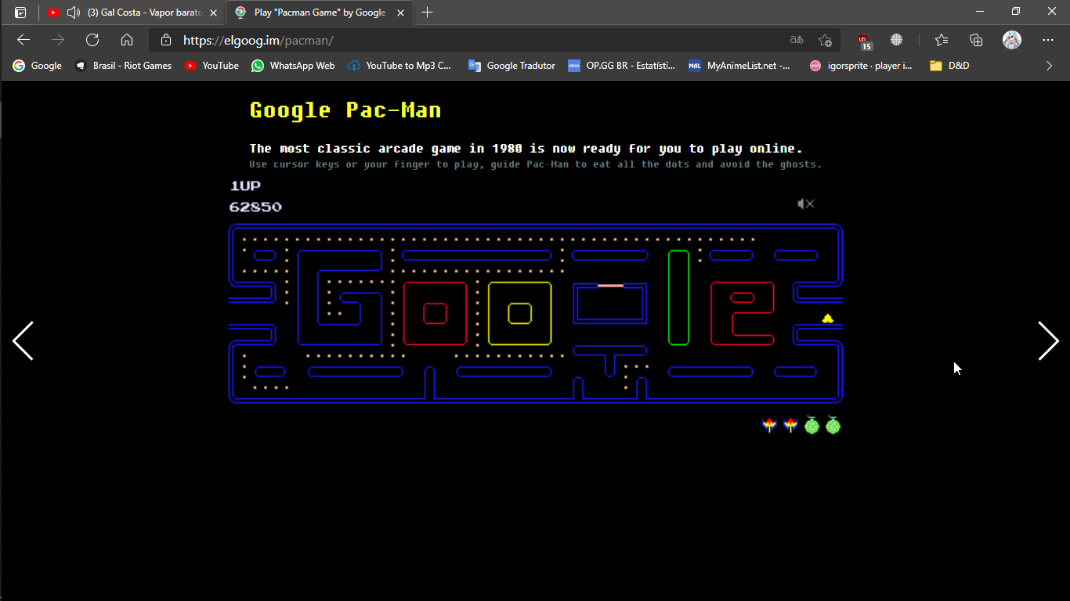Screen dimensions: 1070x601
Task: Click the yellow bell bonus item in maze
Action: click(x=828, y=318)
